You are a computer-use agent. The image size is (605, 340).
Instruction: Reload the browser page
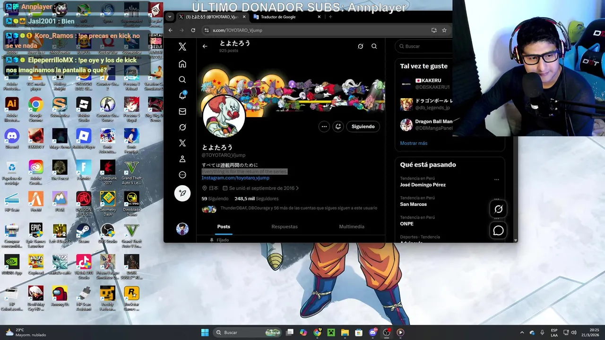193,30
